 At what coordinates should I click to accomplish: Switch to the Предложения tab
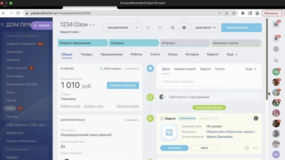[111, 54]
